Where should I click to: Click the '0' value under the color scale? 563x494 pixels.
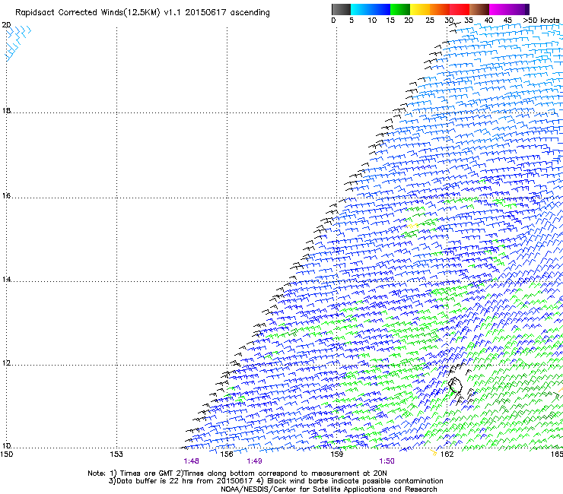click(333, 21)
